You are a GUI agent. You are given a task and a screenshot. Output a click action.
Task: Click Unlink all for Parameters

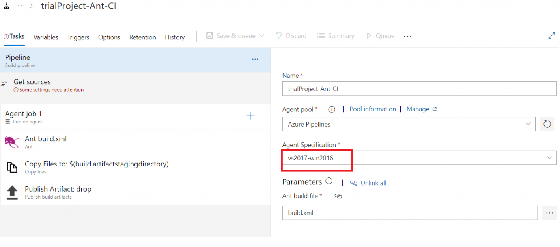coord(373,183)
